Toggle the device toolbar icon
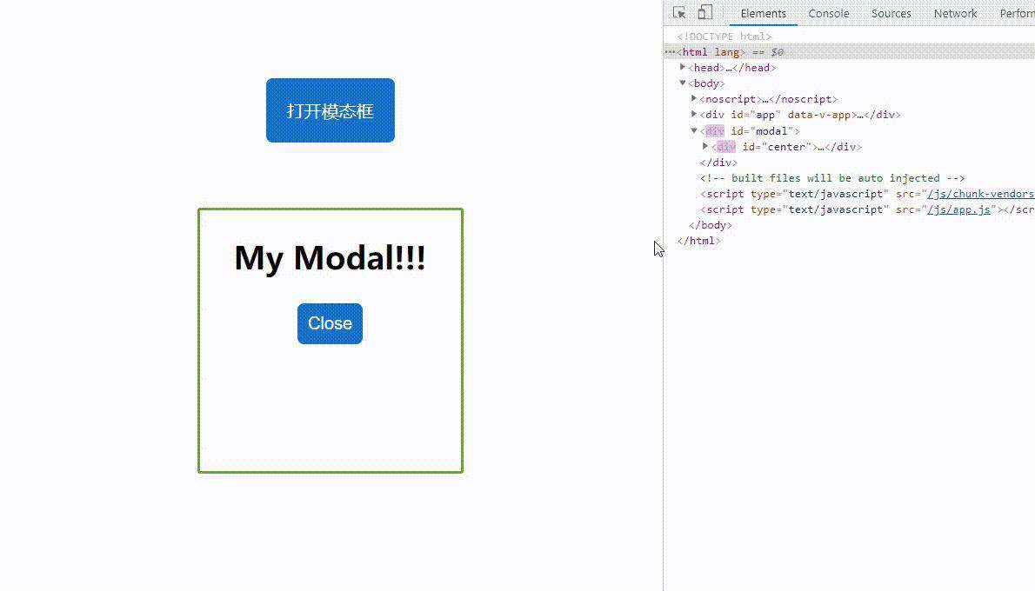Viewport: 1035px width, 591px height. [x=705, y=12]
